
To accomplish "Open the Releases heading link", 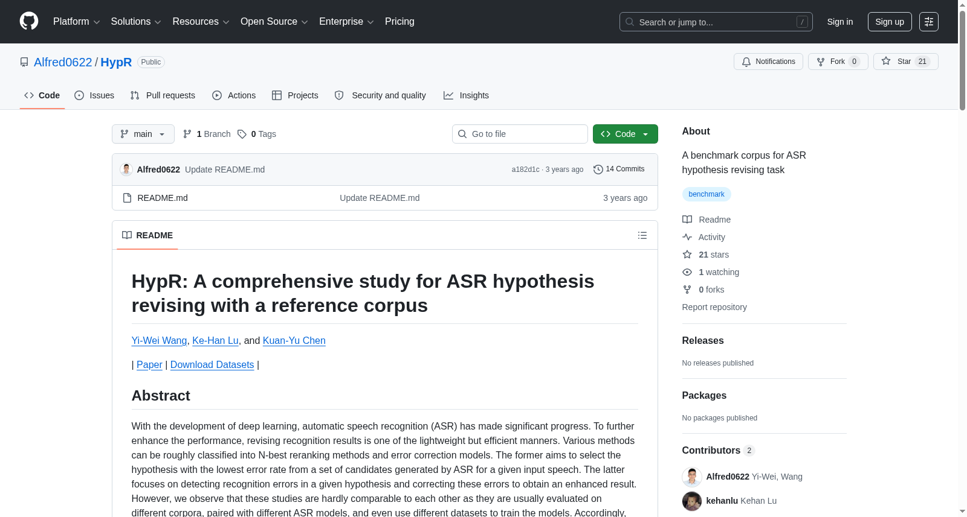I will tap(703, 341).
